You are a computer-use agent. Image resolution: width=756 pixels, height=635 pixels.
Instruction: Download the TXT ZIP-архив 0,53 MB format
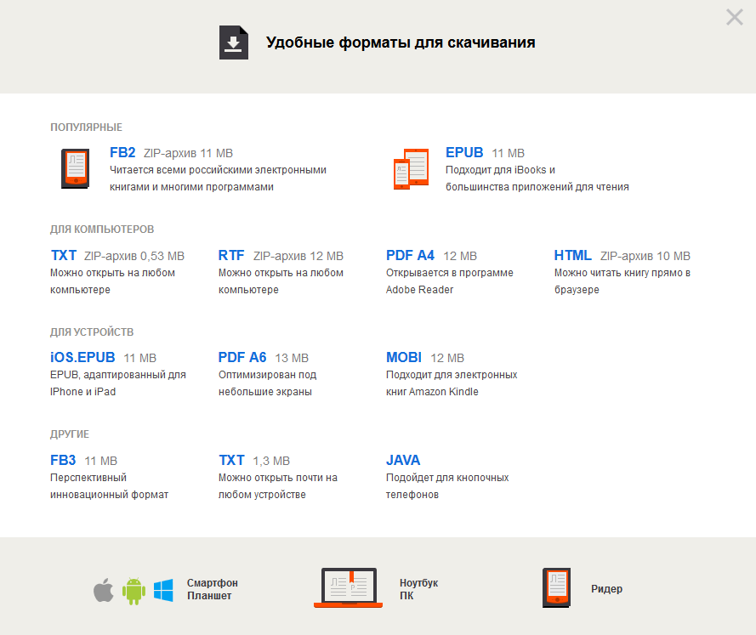coord(64,255)
